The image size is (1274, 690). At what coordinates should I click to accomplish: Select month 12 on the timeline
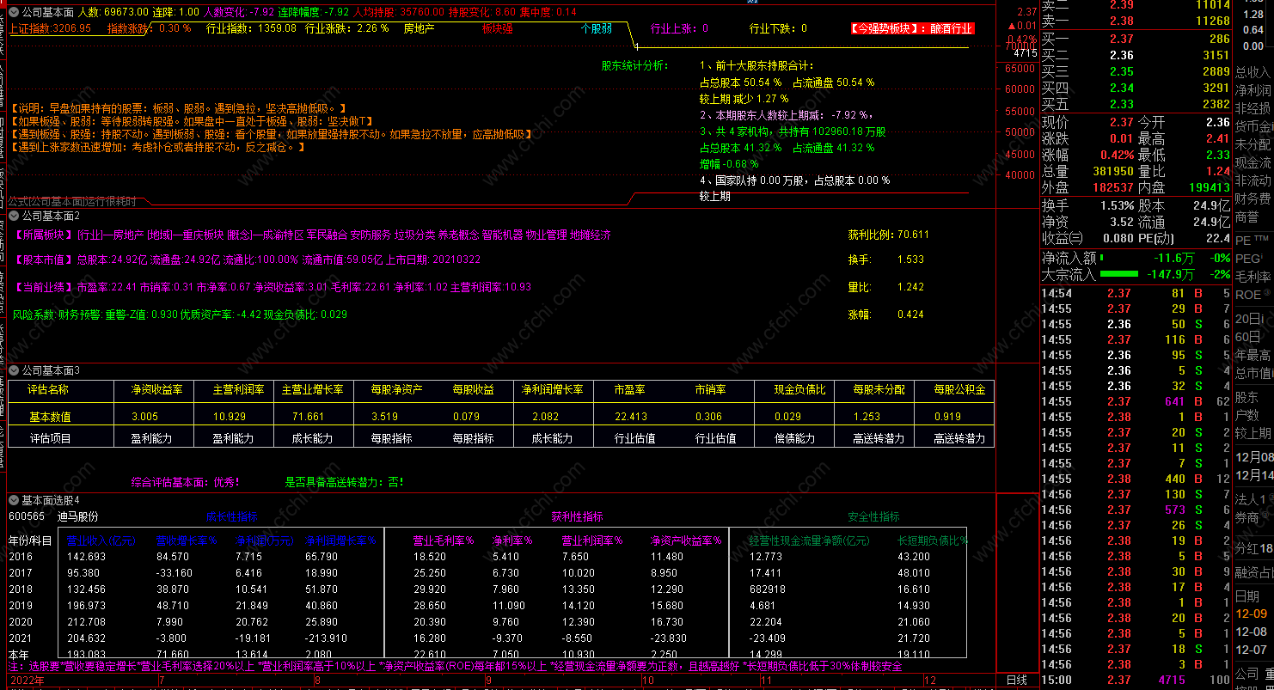pos(929,681)
